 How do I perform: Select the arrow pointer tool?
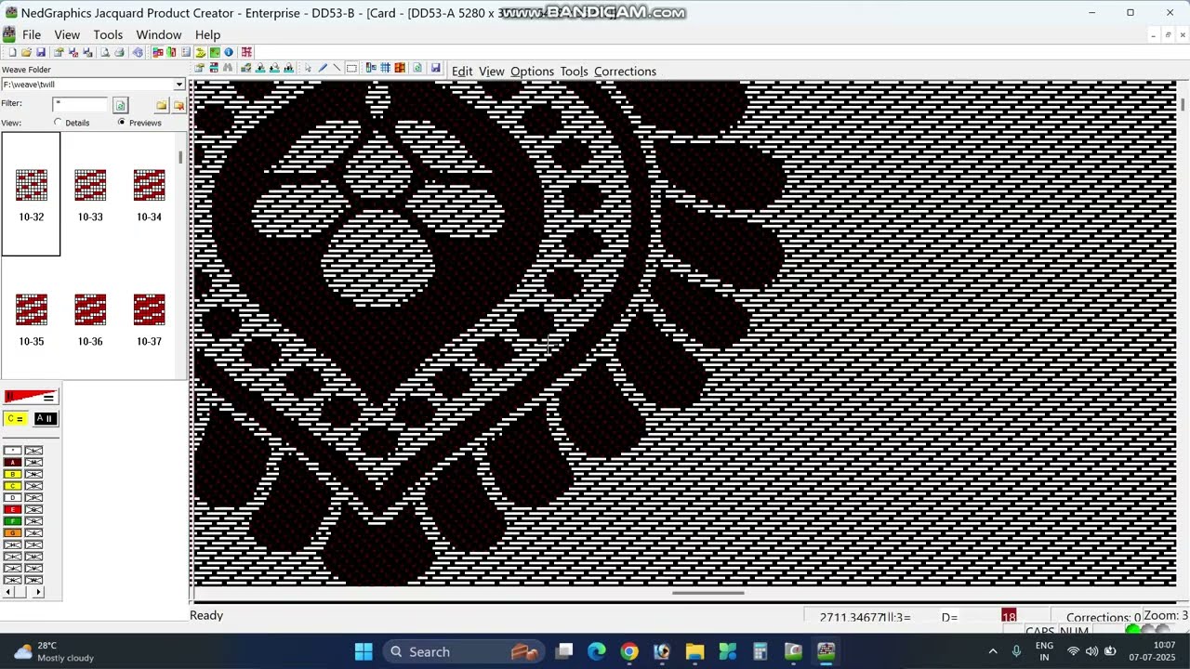(x=308, y=68)
